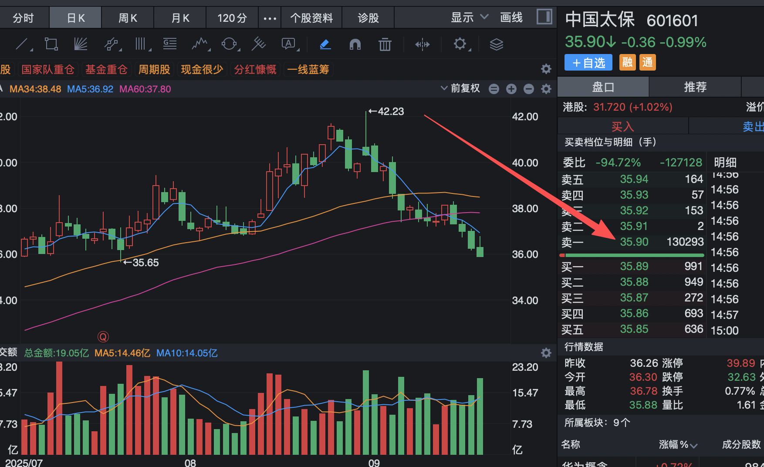Screen dimensions: 764x467
Task: Click the 国家队重仓 tag
Action: click(48, 69)
